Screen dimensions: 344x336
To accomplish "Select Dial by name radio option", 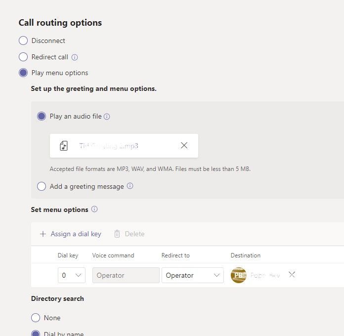I will pos(36,334).
